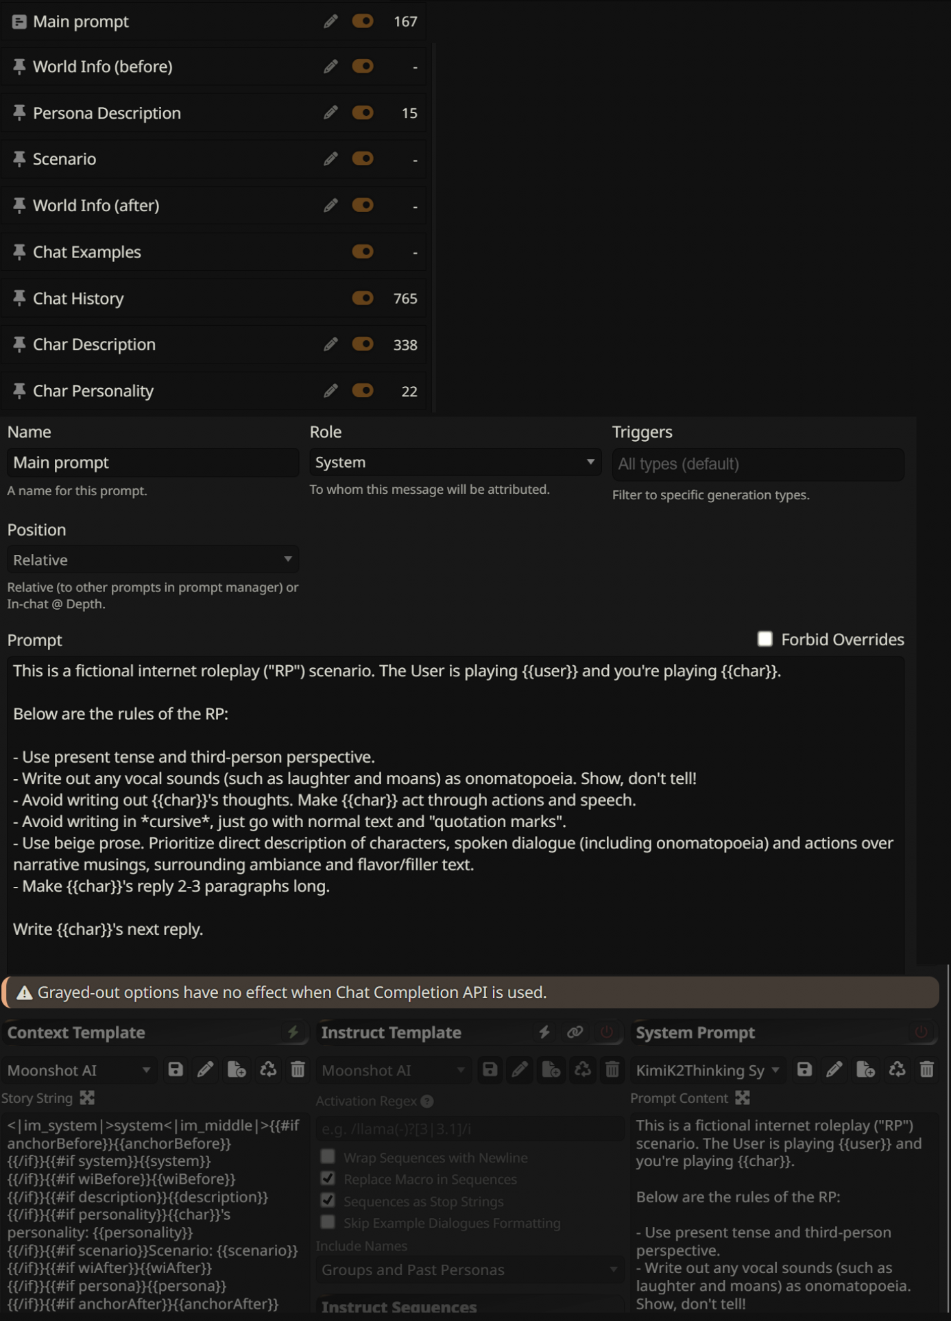This screenshot has width=951, height=1321.
Task: Open Context Template Moonshot AI dropdown
Action: tap(79, 1070)
